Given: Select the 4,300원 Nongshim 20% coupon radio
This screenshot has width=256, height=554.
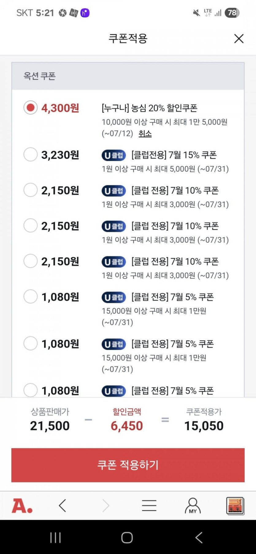Looking at the screenshot, I should (x=31, y=108).
